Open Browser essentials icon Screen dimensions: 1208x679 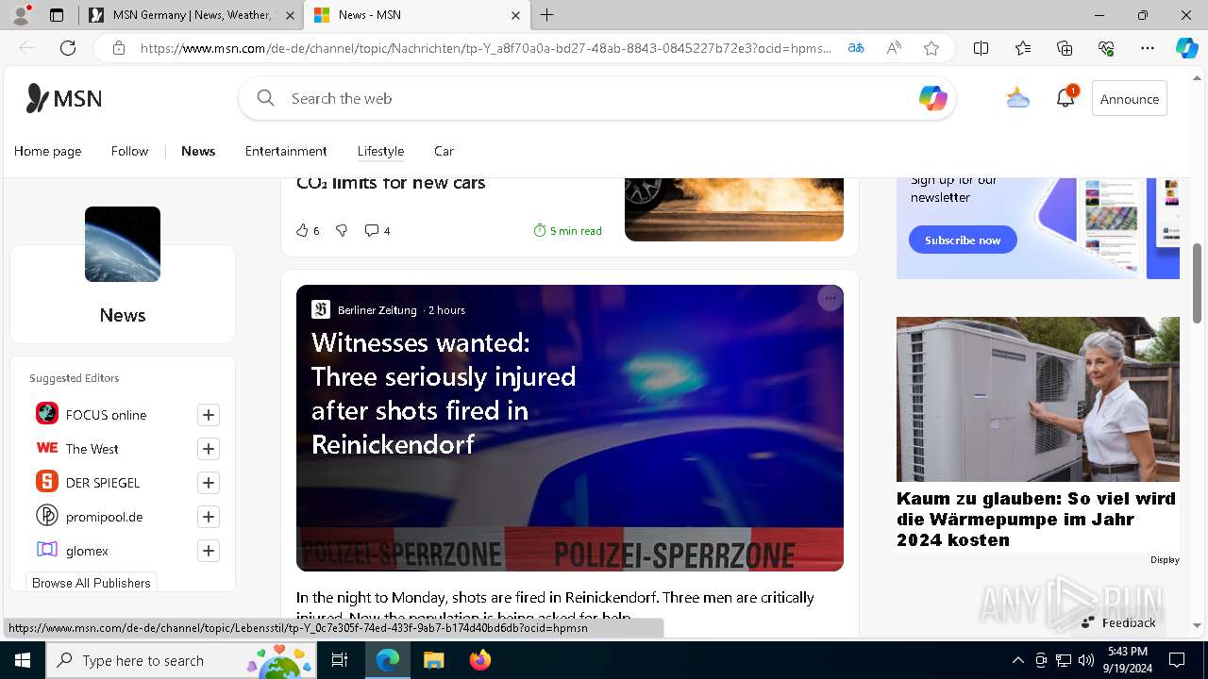tap(1106, 48)
